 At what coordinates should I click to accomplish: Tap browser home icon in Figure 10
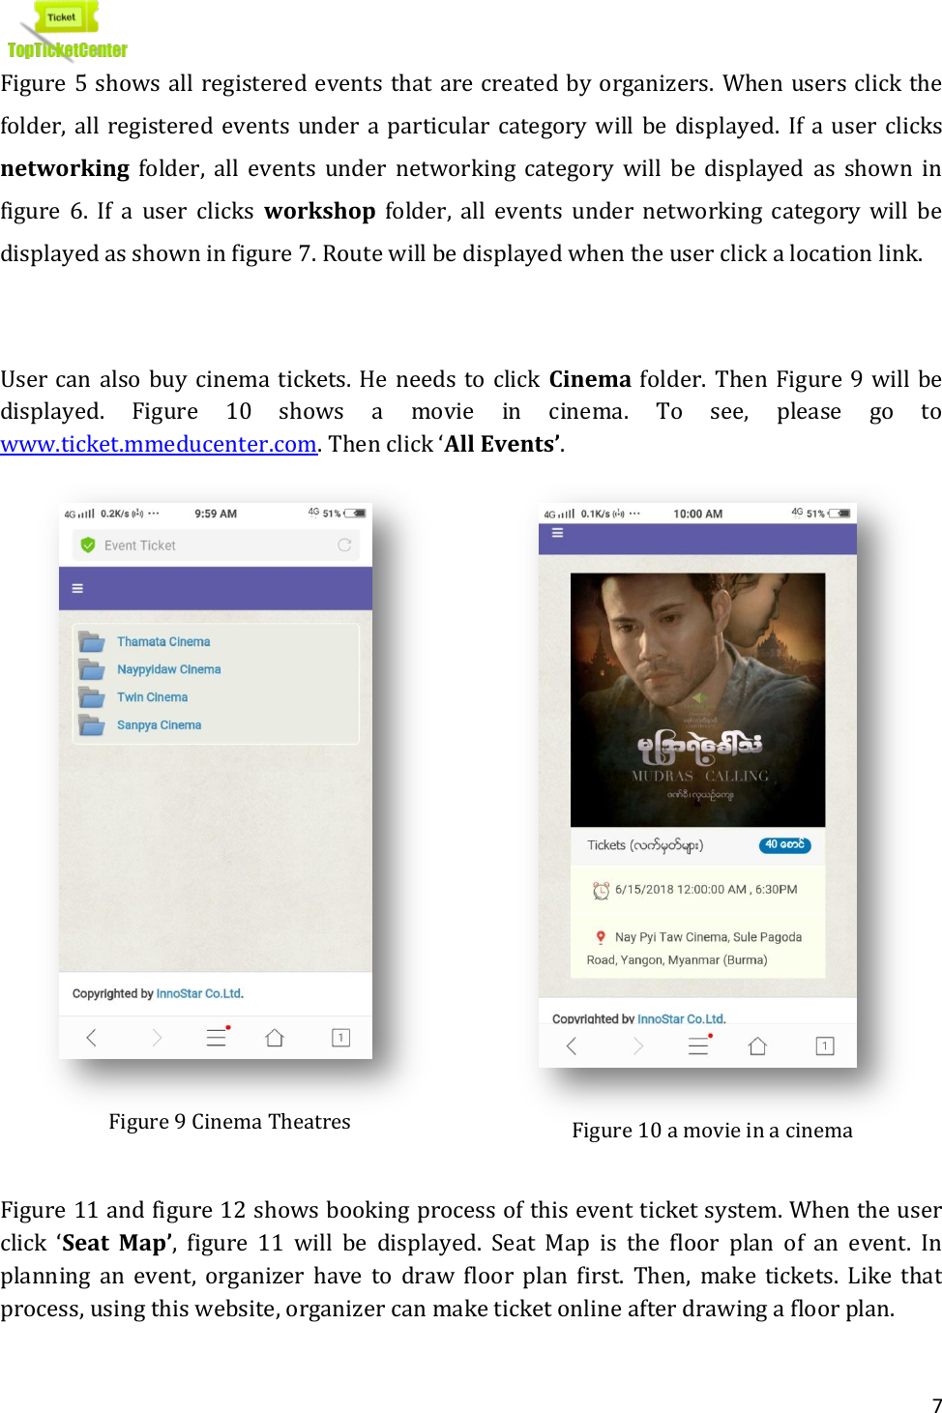757,1045
